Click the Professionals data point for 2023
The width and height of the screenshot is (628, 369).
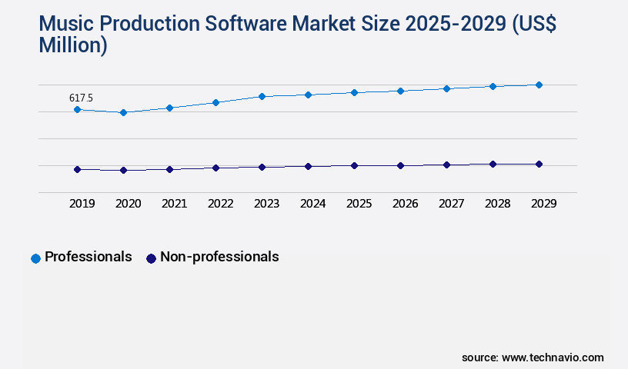tap(262, 97)
